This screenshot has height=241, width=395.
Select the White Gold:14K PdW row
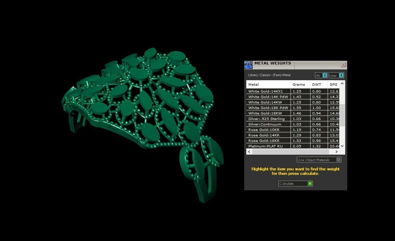[293, 97]
